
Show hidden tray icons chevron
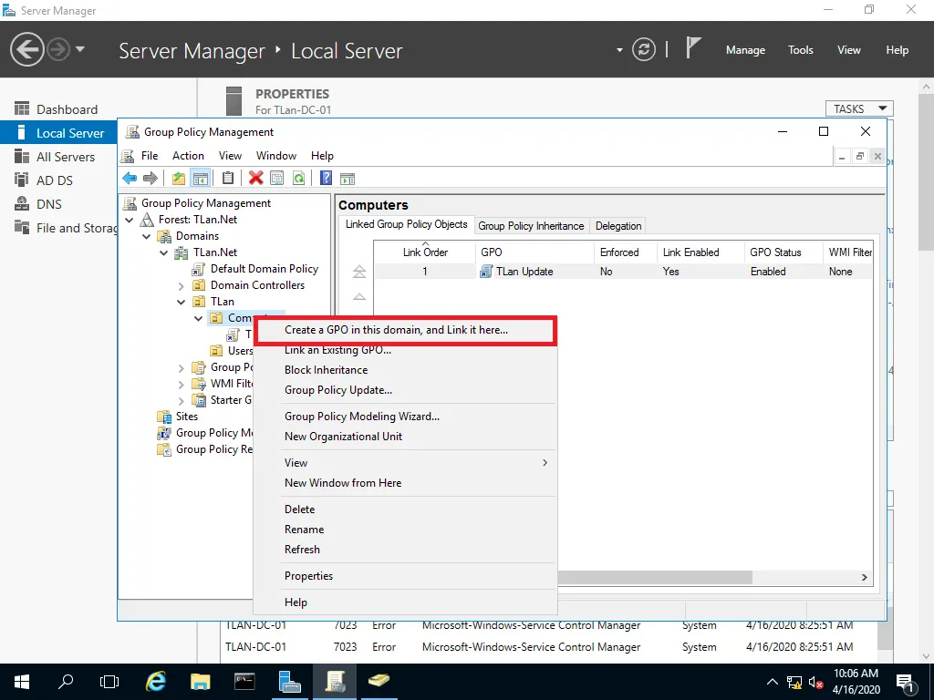pyautogui.click(x=772, y=682)
